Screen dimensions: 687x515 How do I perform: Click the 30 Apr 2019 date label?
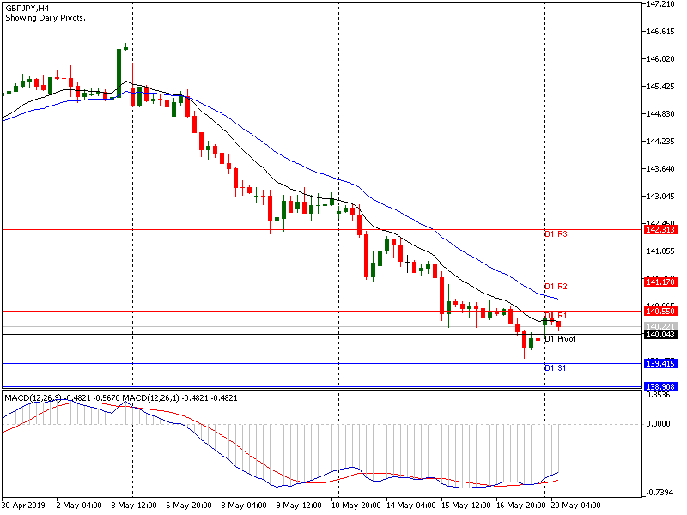(x=22, y=506)
